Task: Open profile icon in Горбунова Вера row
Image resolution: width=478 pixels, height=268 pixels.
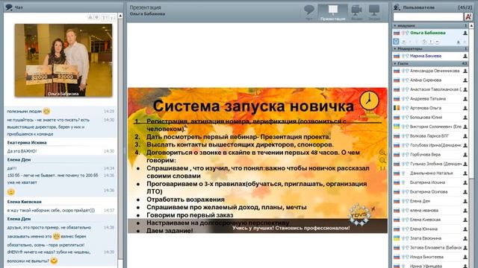Action: [x=465, y=155]
